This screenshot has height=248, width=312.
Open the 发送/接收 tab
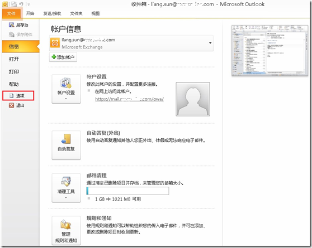[52, 13]
